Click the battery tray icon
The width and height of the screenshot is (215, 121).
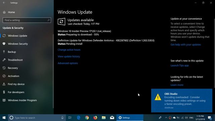[178, 118]
